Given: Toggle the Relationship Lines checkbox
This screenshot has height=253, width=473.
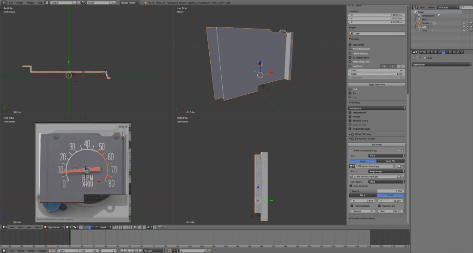Looking at the screenshot, I should 350,61.
